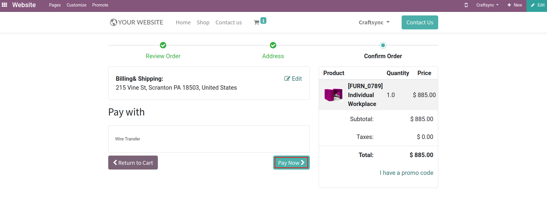Viewport: 547px width, 220px height.
Task: Open the Pages menu
Action: pyautogui.click(x=55, y=5)
